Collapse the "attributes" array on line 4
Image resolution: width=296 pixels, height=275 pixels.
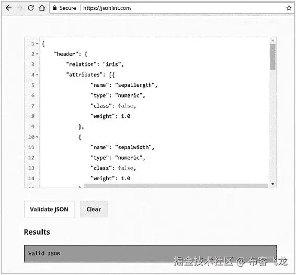point(37,75)
